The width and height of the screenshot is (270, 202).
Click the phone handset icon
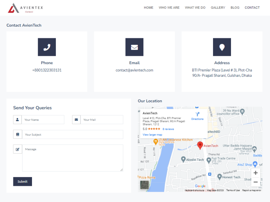(x=47, y=47)
